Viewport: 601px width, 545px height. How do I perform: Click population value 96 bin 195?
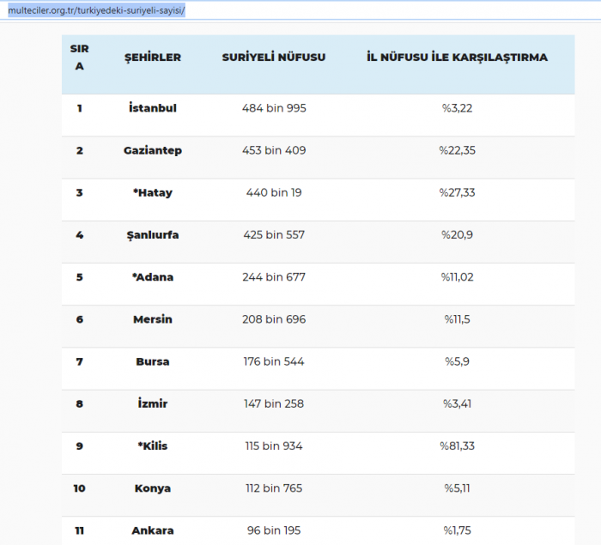[274, 530]
